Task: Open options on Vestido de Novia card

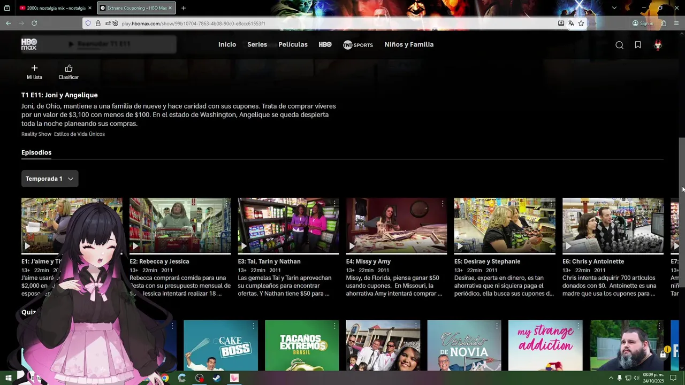Action: click(497, 326)
